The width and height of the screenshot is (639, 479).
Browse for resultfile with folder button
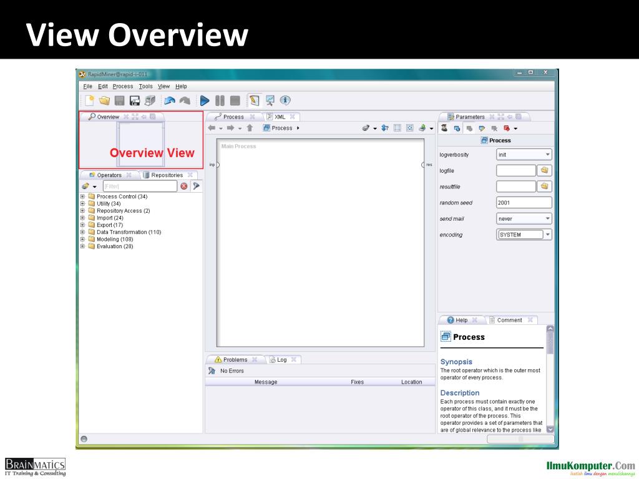click(x=544, y=186)
